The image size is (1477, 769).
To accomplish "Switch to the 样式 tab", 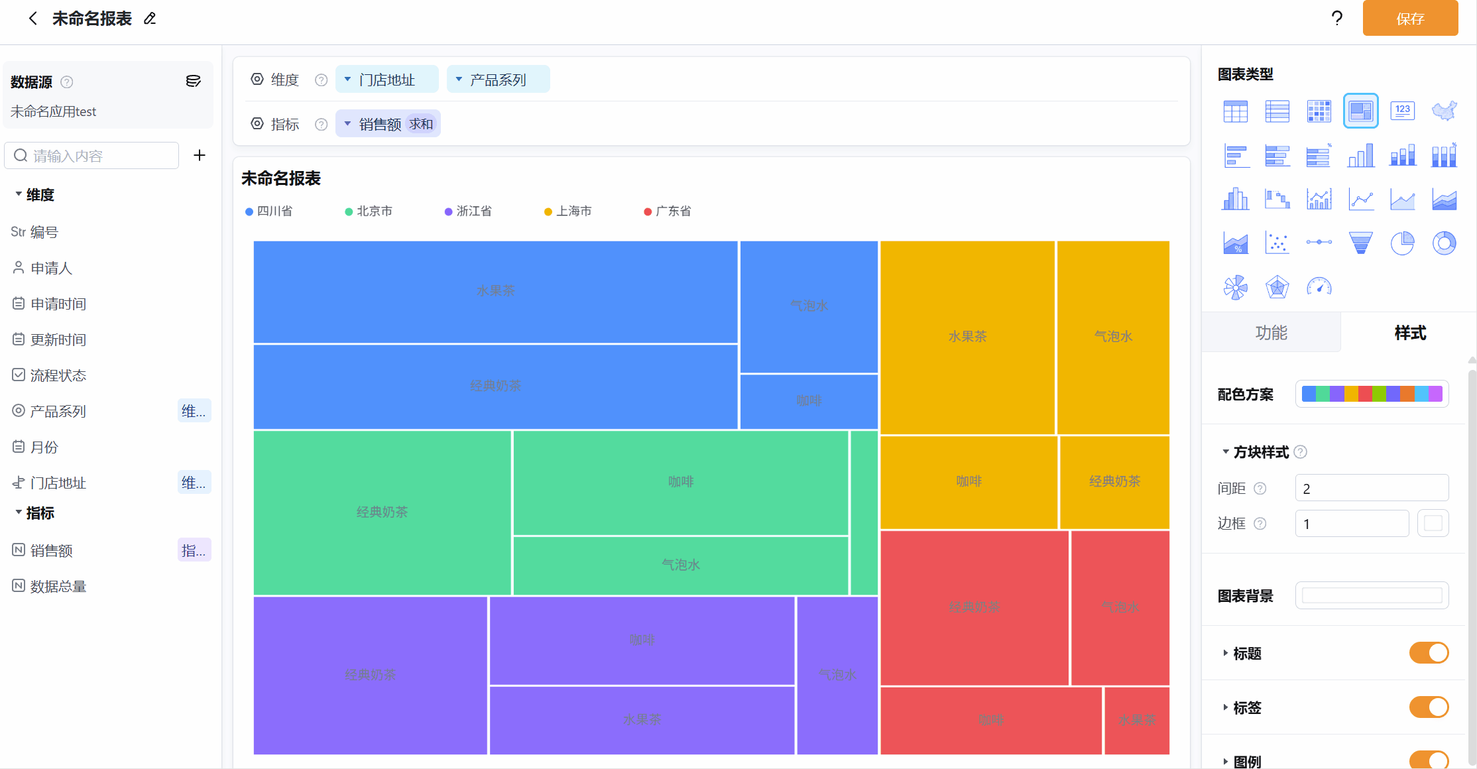I will 1409,333.
